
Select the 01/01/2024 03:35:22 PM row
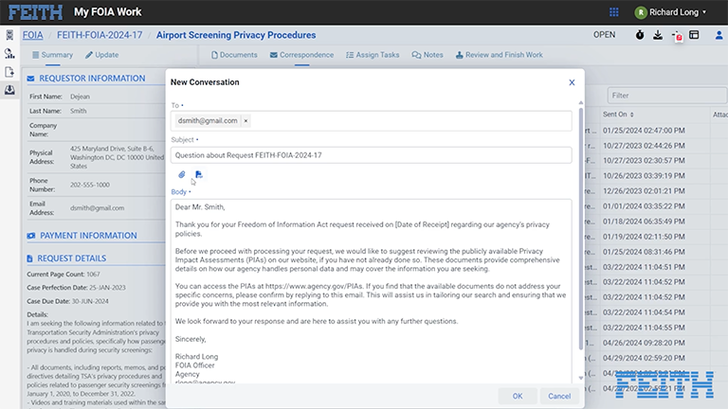pyautogui.click(x=644, y=206)
